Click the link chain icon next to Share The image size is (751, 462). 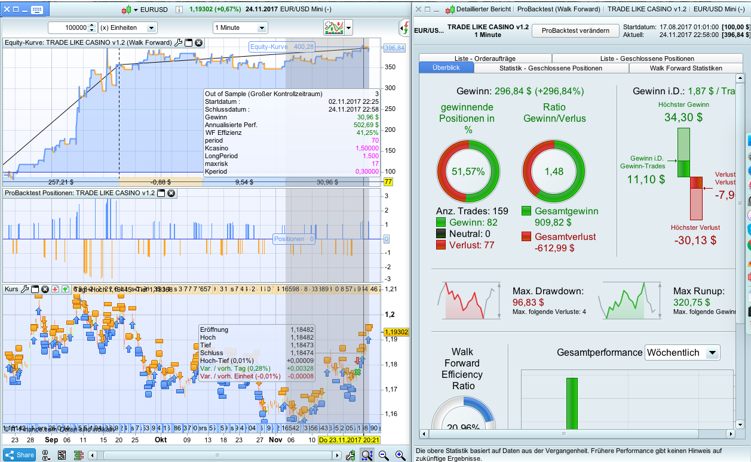pyautogui.click(x=46, y=455)
